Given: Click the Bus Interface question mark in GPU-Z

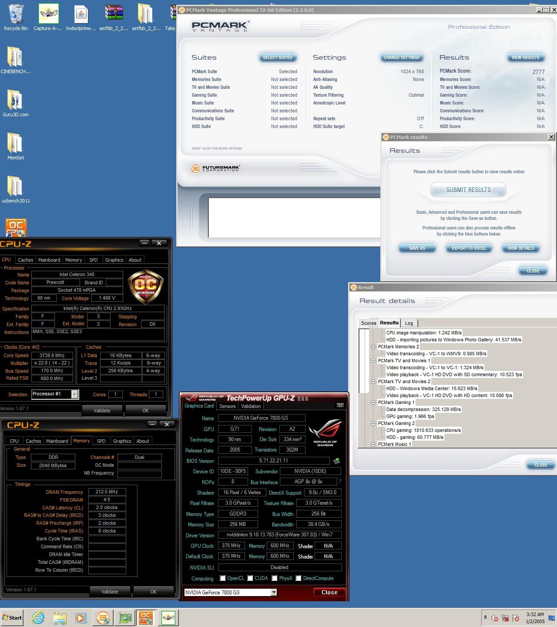Looking at the screenshot, I should pyautogui.click(x=340, y=482).
